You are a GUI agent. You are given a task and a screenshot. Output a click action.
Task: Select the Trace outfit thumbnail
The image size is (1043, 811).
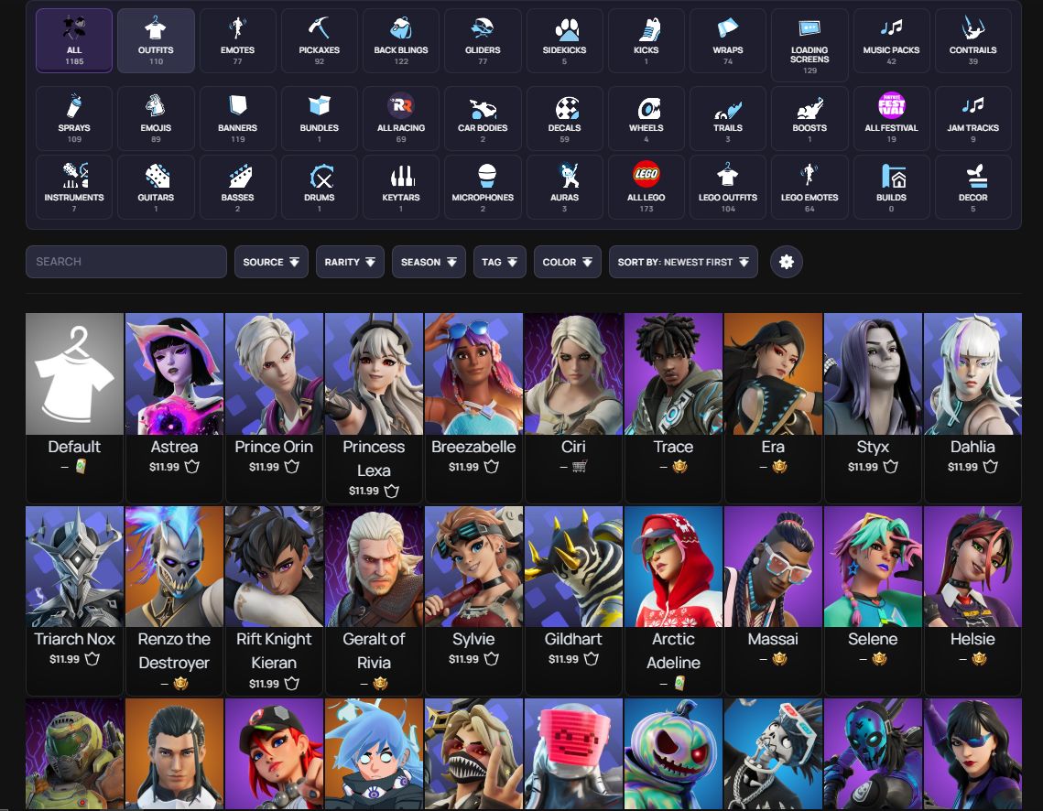coord(673,373)
